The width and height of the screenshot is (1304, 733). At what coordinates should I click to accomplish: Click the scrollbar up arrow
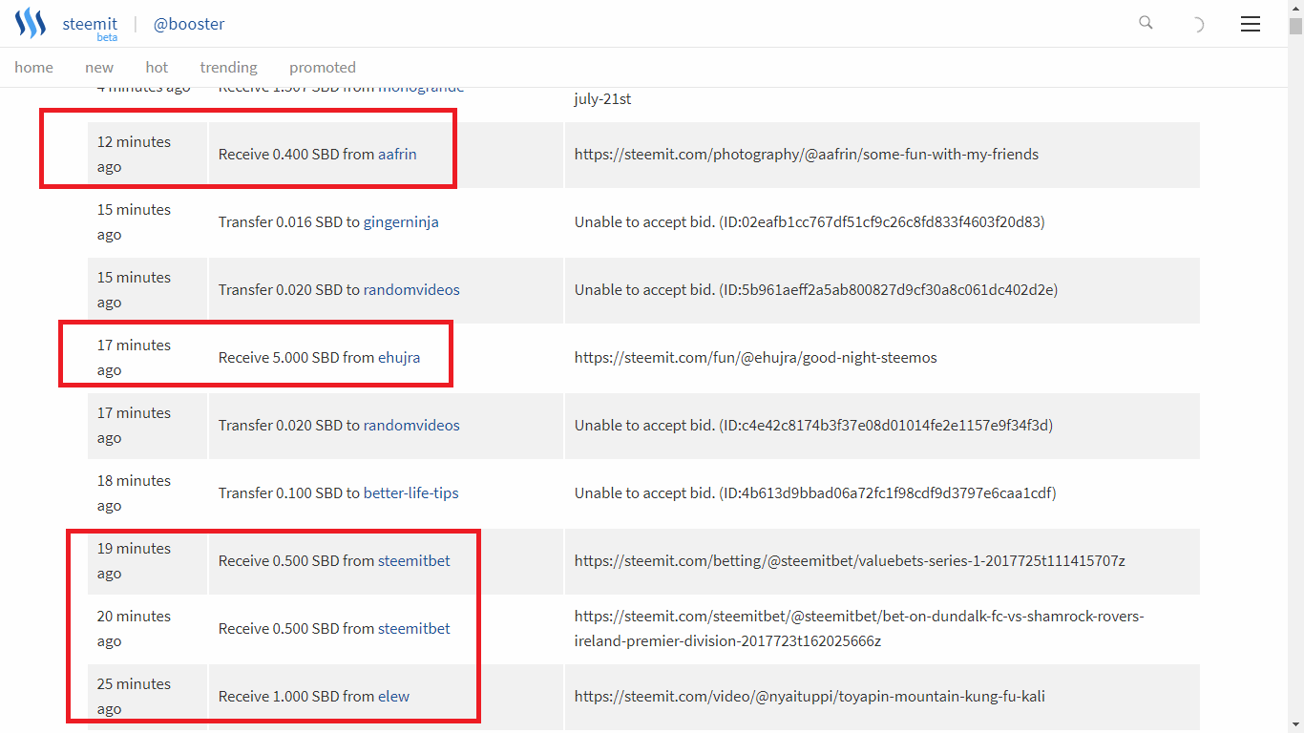[1295, 8]
